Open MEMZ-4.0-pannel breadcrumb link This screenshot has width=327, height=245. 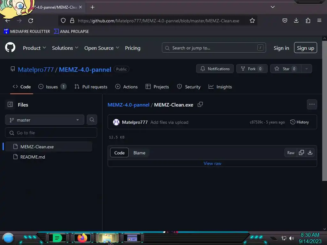[128, 105]
